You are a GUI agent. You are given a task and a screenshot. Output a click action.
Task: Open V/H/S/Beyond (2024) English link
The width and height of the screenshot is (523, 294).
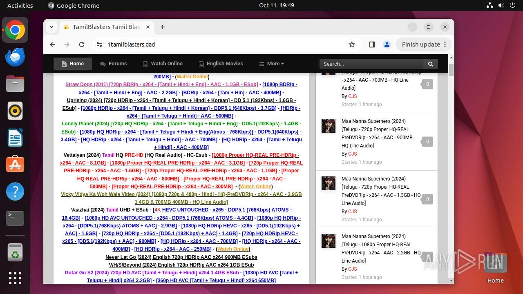point(181,265)
